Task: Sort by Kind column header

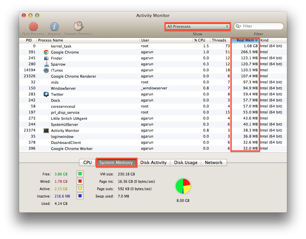Action: (273, 40)
